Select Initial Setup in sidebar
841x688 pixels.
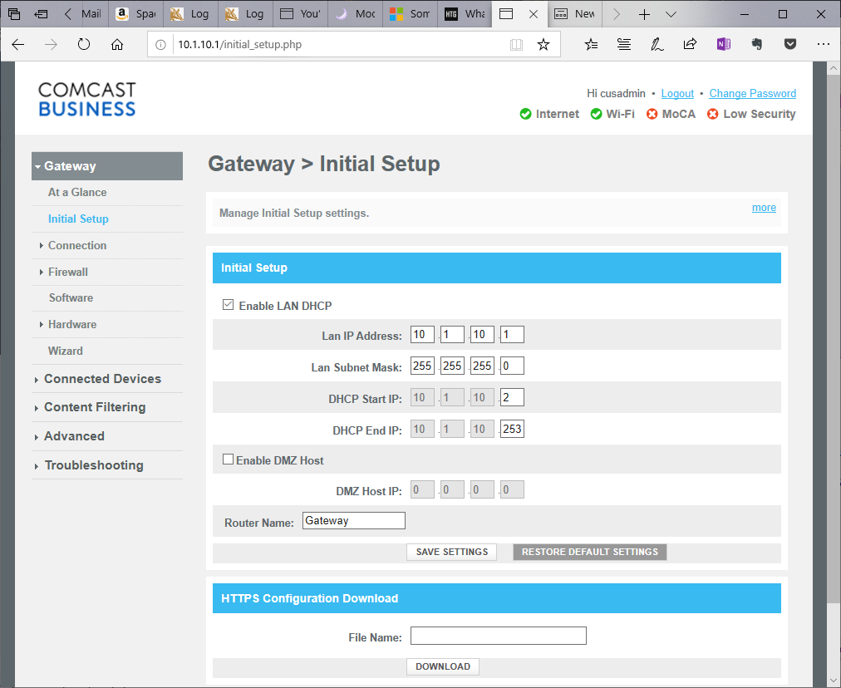(x=78, y=219)
